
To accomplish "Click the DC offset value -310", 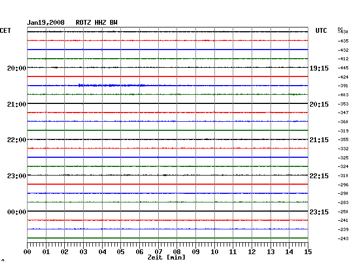I will click(343, 176).
